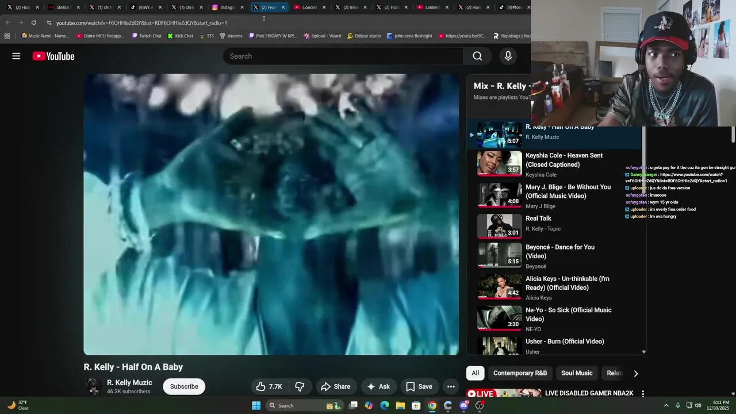Click the search magnifier button
The height and width of the screenshot is (414, 736).
pyautogui.click(x=477, y=56)
